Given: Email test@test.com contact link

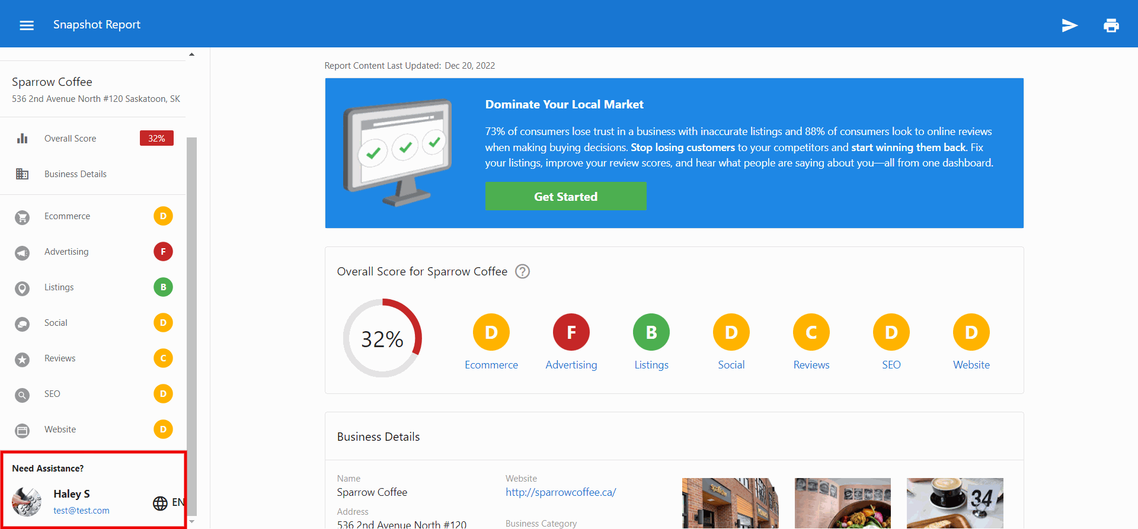Looking at the screenshot, I should pos(81,511).
